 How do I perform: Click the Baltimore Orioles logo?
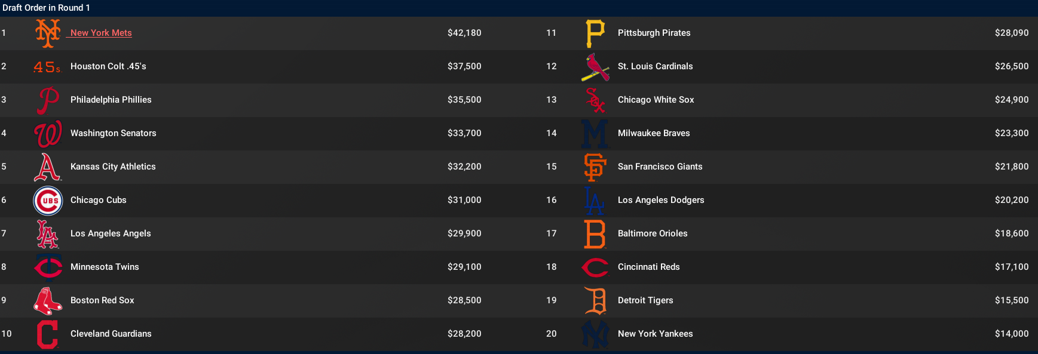[x=595, y=233]
